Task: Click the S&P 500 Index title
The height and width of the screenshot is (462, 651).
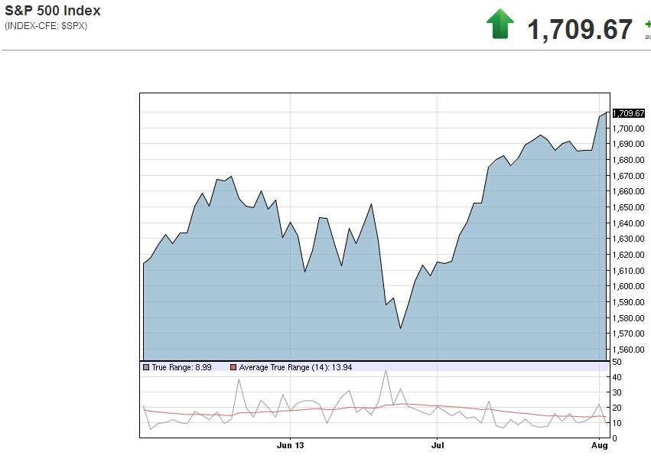Action: [53, 11]
